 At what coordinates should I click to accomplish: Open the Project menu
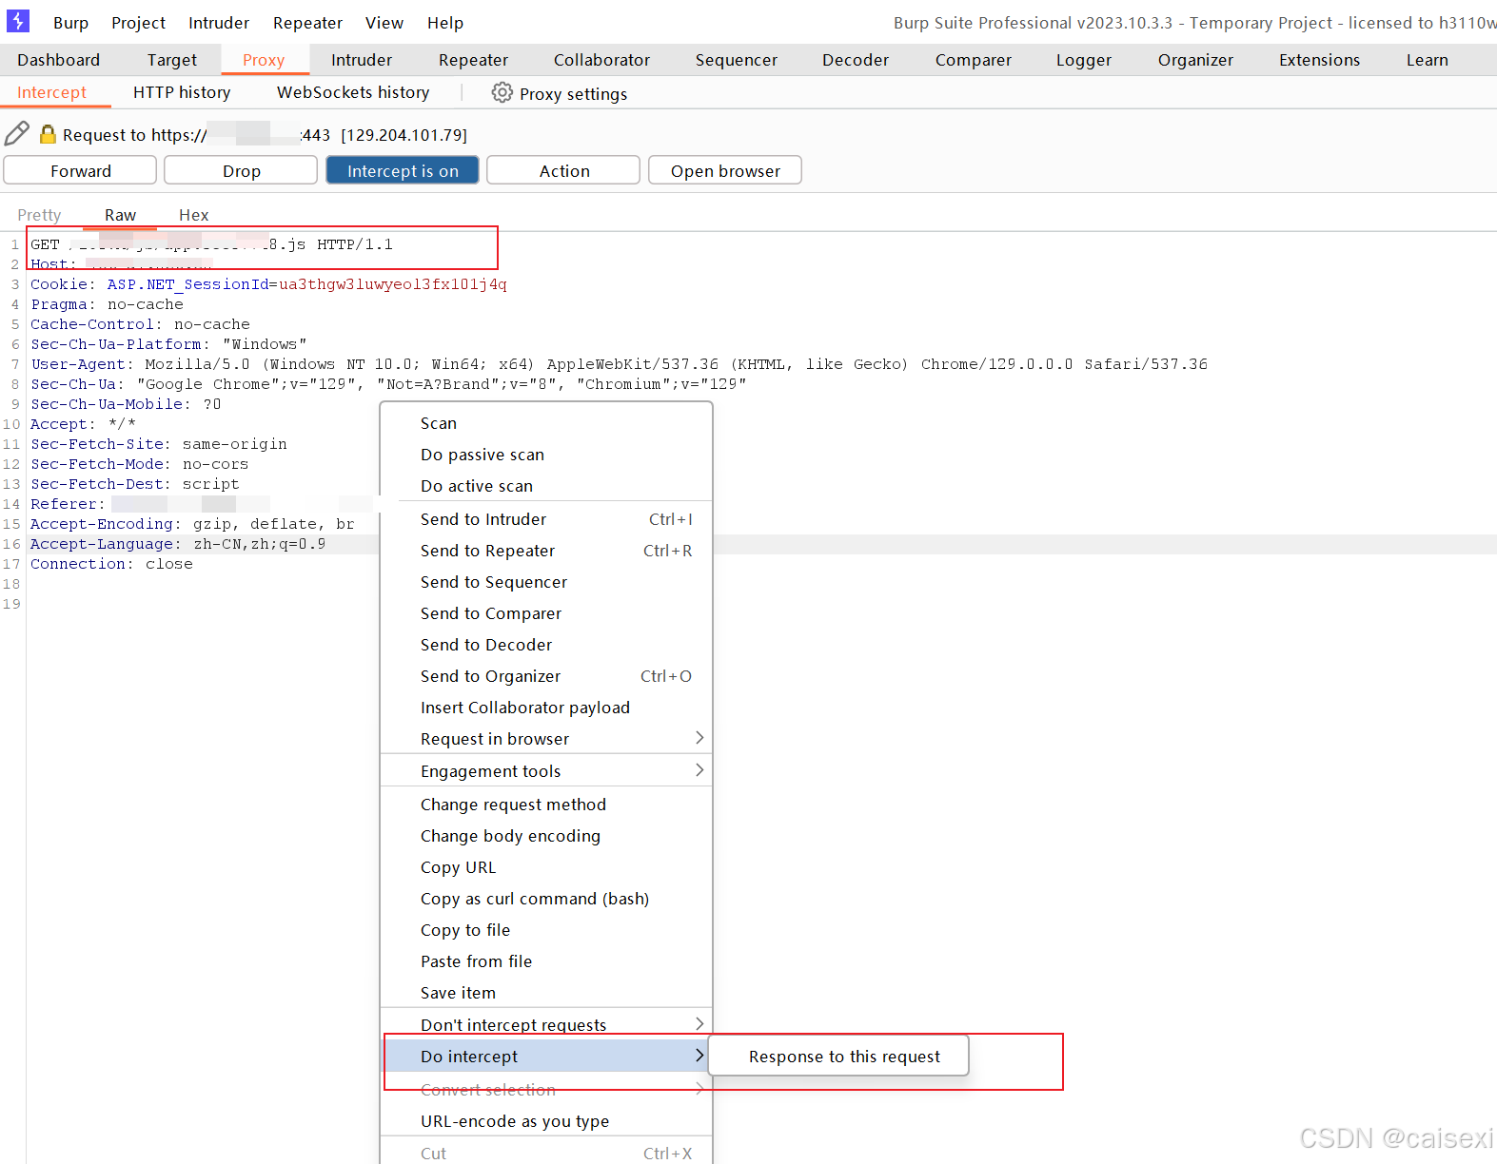click(138, 23)
